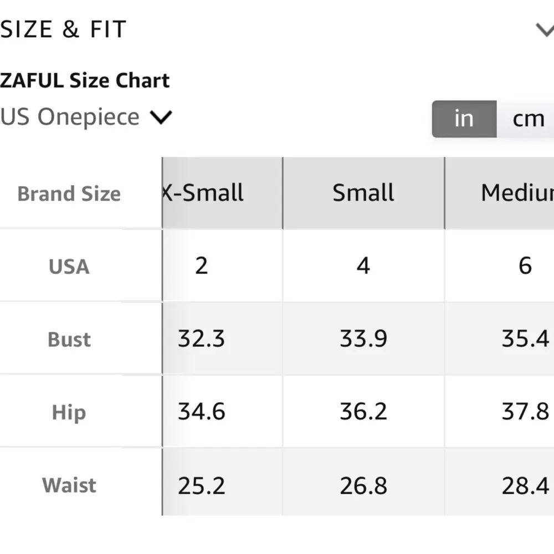Keep measurement units in inches
The height and width of the screenshot is (554, 554).
click(x=464, y=118)
